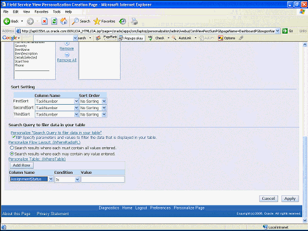Open the File menu
The image size is (308, 231).
(6, 11)
